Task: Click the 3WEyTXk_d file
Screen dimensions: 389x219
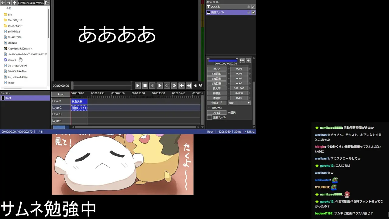Action: coord(12,32)
